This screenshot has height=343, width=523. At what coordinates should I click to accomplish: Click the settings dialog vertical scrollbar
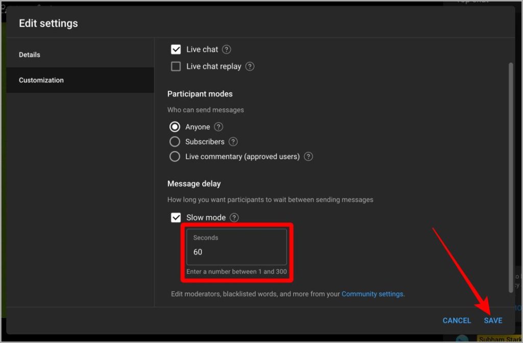tap(511, 177)
